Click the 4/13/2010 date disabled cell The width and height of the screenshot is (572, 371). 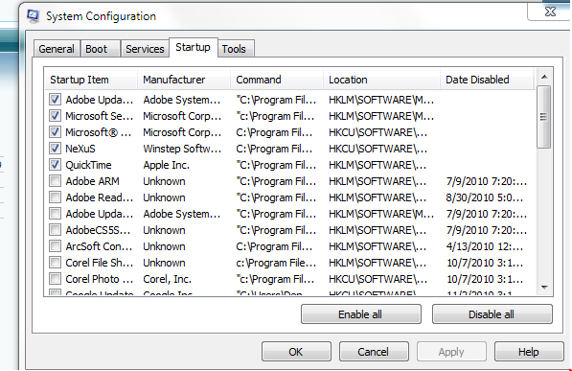[x=485, y=246]
